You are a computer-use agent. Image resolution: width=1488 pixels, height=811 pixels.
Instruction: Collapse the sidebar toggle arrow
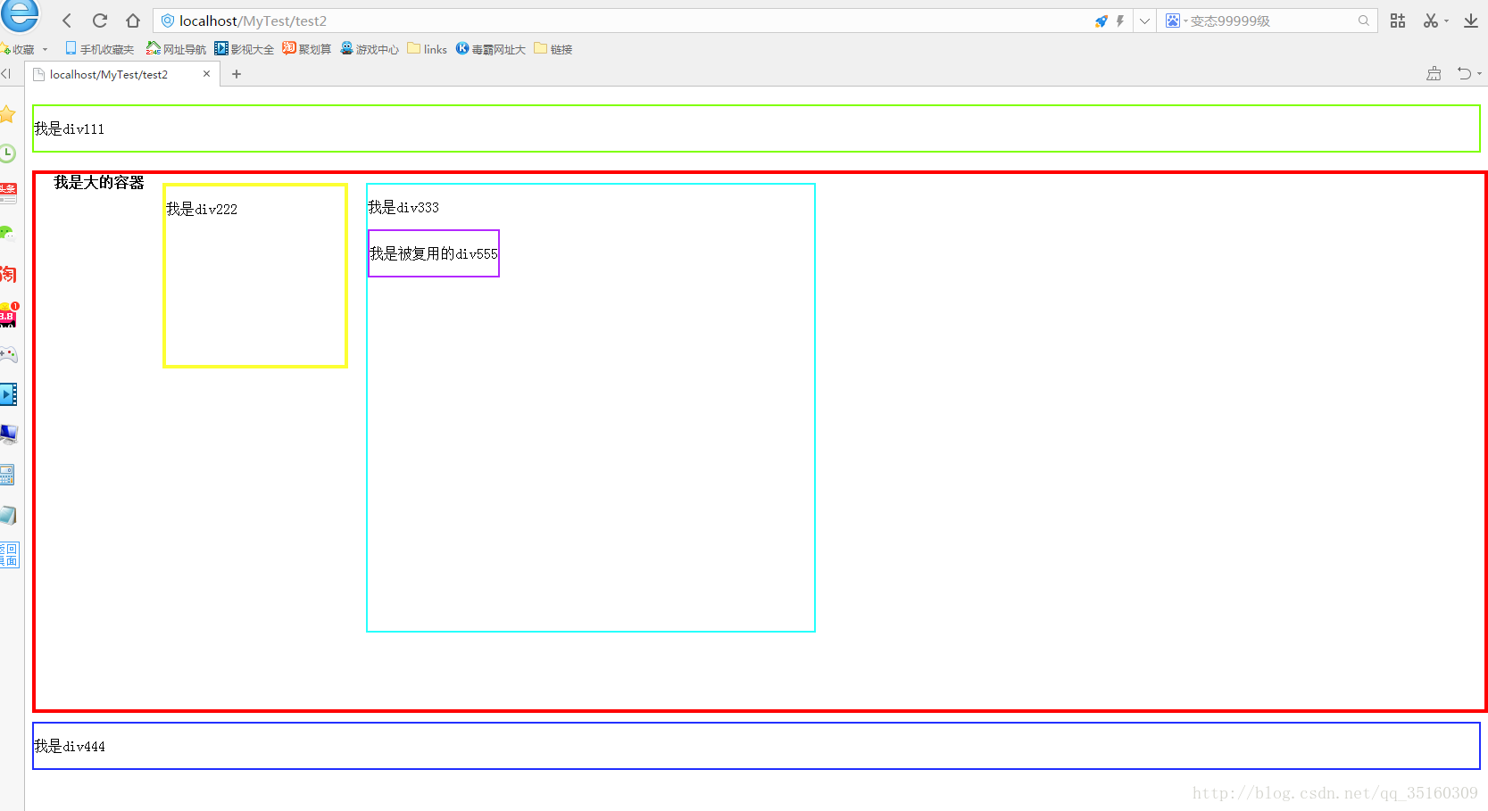pyautogui.click(x=6, y=74)
